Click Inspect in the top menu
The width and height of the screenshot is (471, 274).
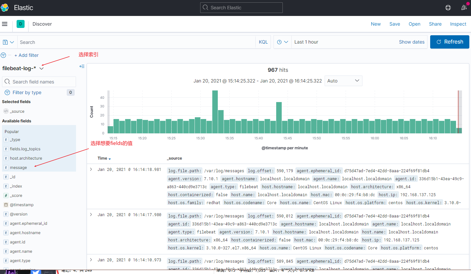point(458,24)
